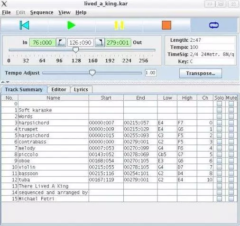The height and width of the screenshot is (226, 240).
Task: Click the Tempo Adjust slider handle
Action: [x=92, y=73]
